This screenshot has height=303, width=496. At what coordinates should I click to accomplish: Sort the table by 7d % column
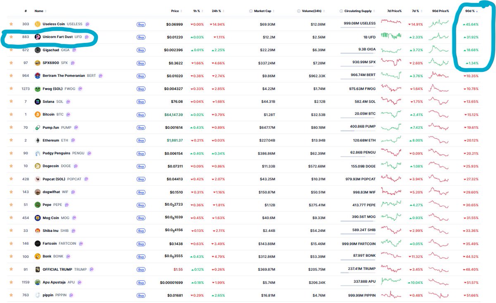pyautogui.click(x=416, y=11)
